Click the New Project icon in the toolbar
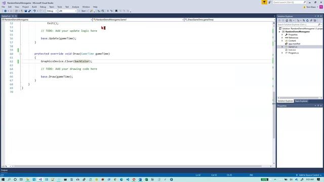 [x=16, y=11]
